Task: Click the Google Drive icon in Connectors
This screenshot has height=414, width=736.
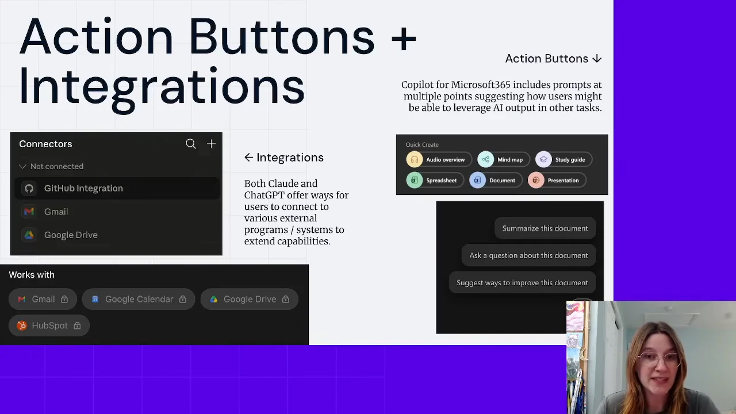Action: tap(29, 235)
